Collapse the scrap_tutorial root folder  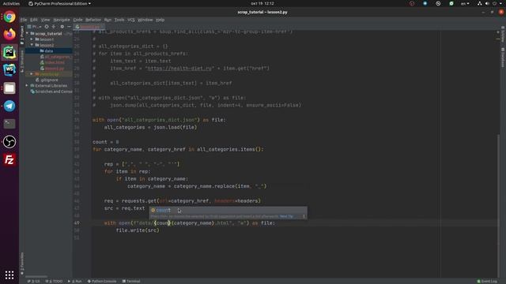(28, 33)
